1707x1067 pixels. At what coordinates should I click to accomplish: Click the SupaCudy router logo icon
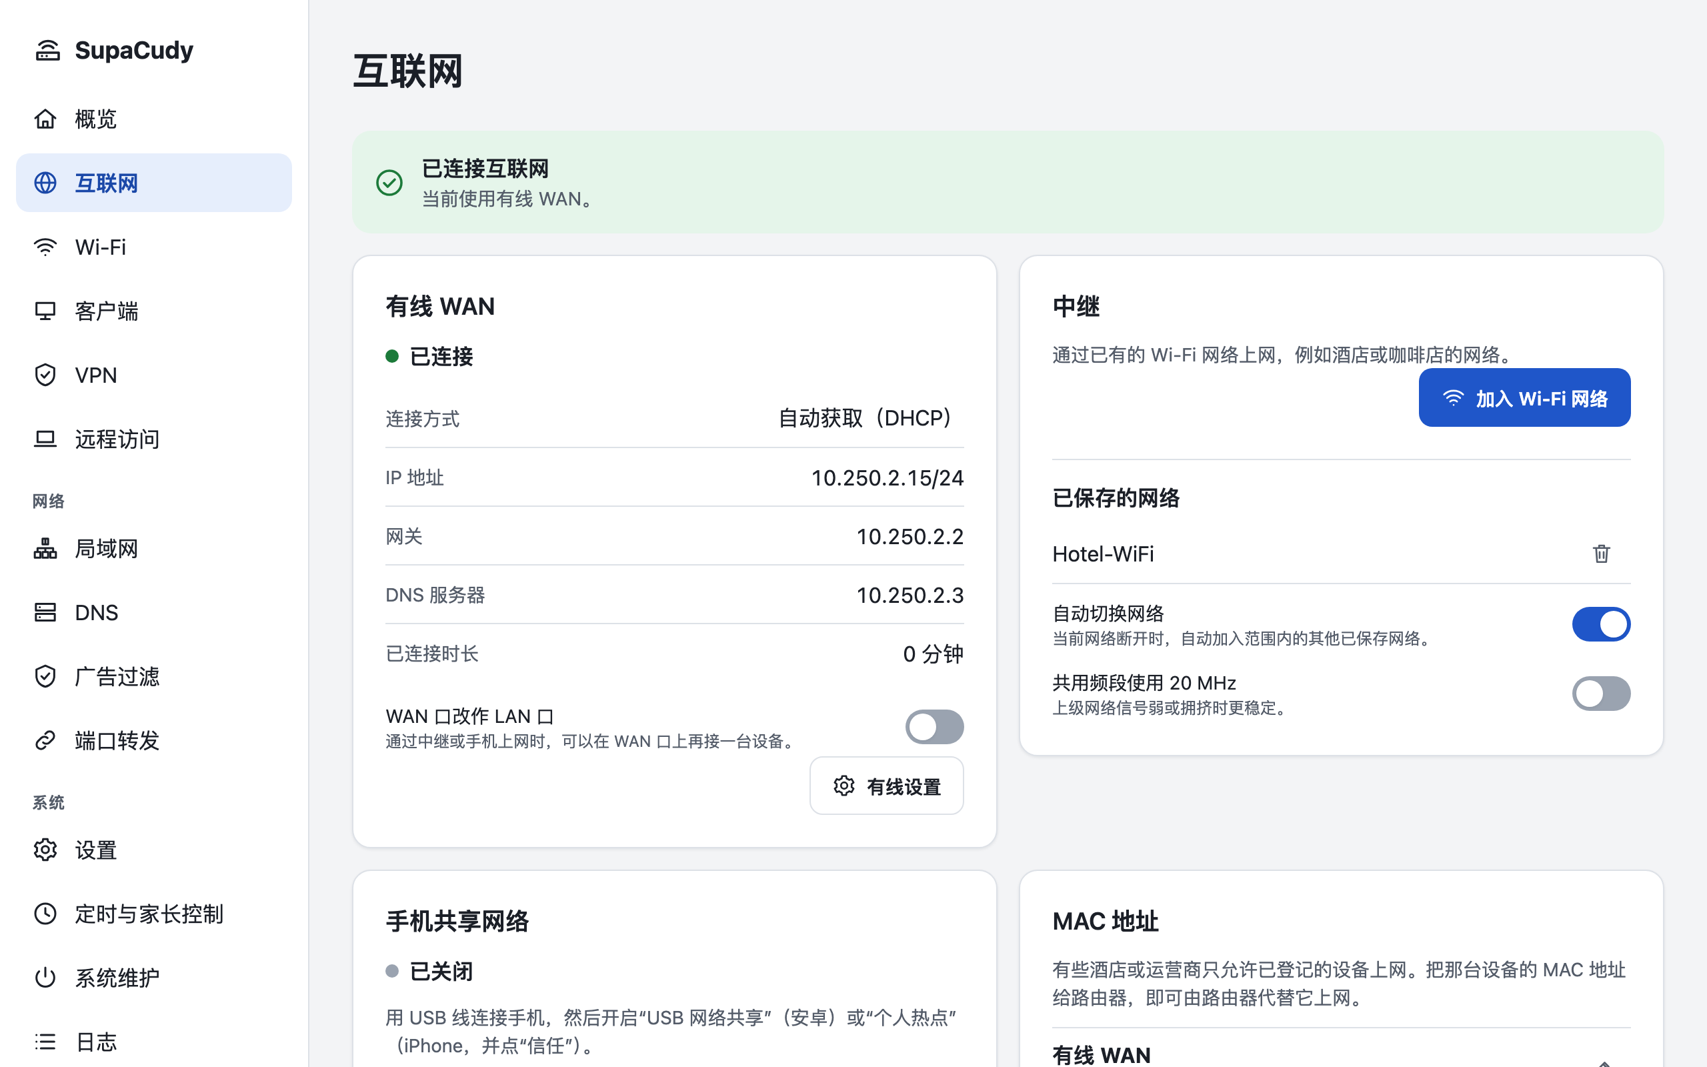[x=47, y=50]
